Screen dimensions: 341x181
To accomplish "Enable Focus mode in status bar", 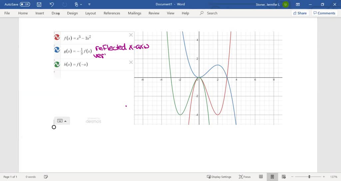I will tap(245, 177).
